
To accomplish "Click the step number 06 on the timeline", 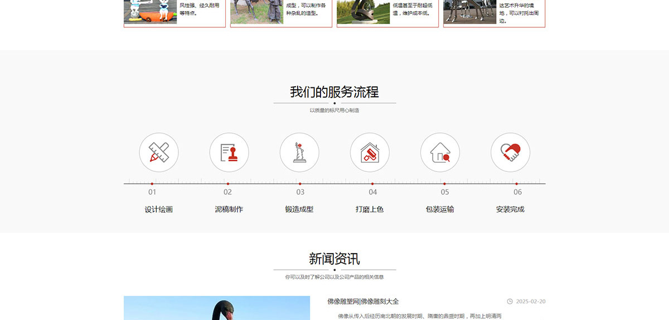I will (x=517, y=192).
